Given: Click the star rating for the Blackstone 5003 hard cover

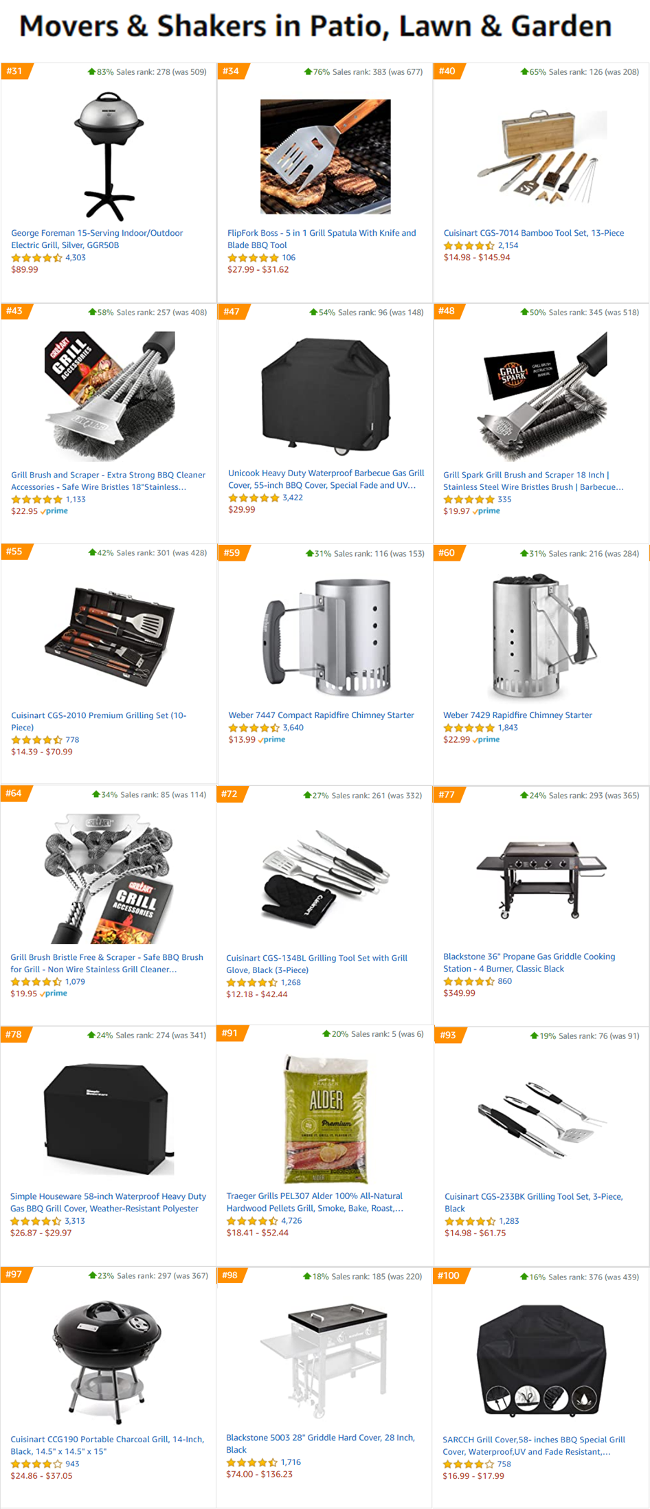Looking at the screenshot, I should pos(252,1462).
